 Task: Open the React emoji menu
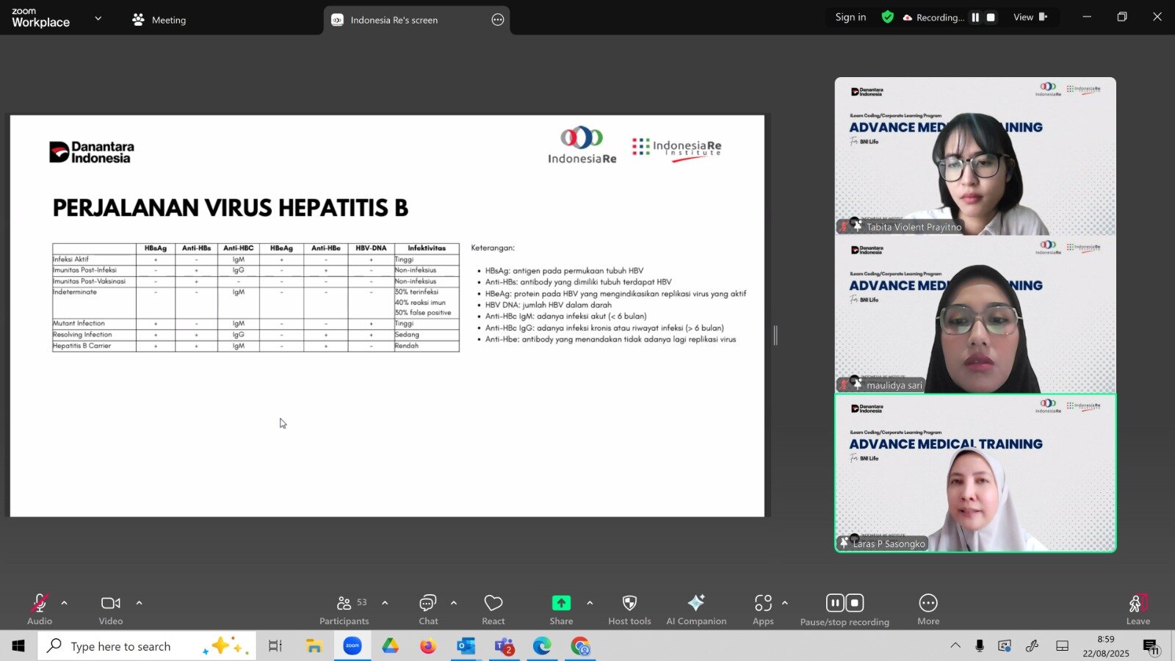(x=493, y=610)
